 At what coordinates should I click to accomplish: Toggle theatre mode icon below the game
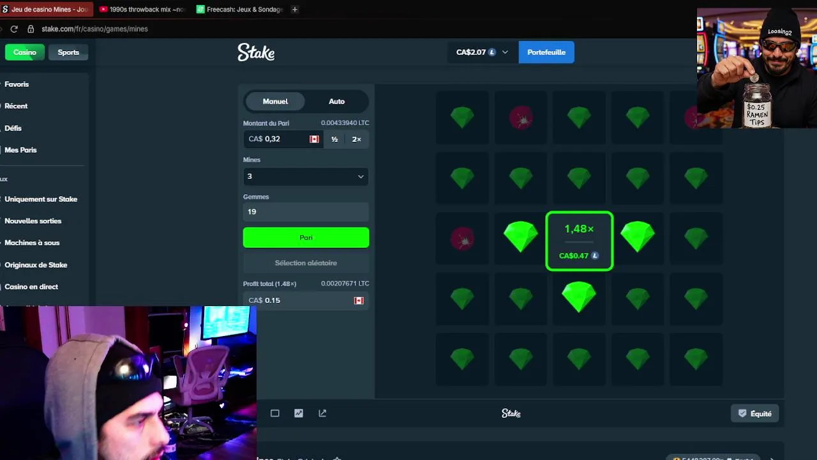point(275,413)
